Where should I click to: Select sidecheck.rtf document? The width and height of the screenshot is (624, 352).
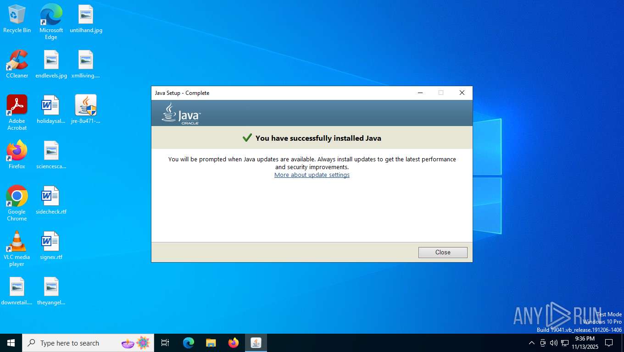[51, 200]
